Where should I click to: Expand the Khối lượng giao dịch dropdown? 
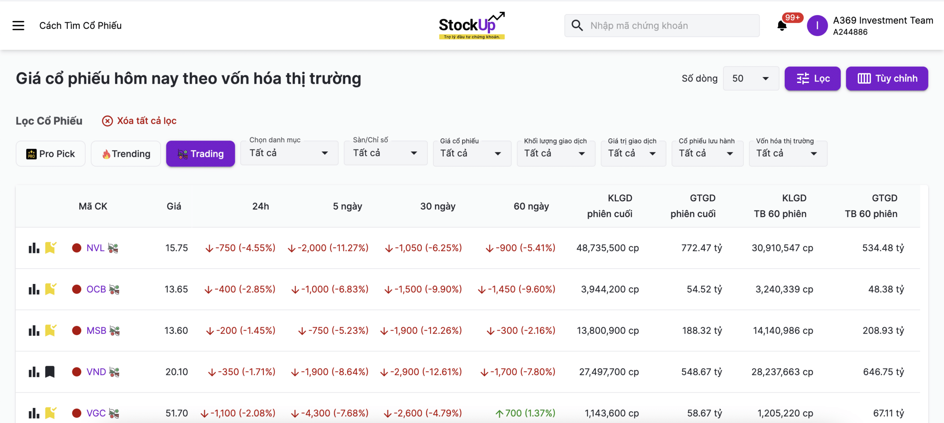pyautogui.click(x=556, y=153)
